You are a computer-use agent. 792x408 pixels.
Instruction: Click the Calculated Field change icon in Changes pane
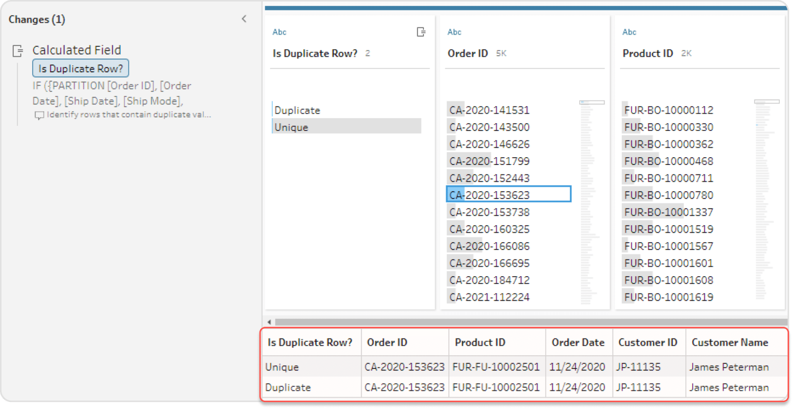[17, 51]
